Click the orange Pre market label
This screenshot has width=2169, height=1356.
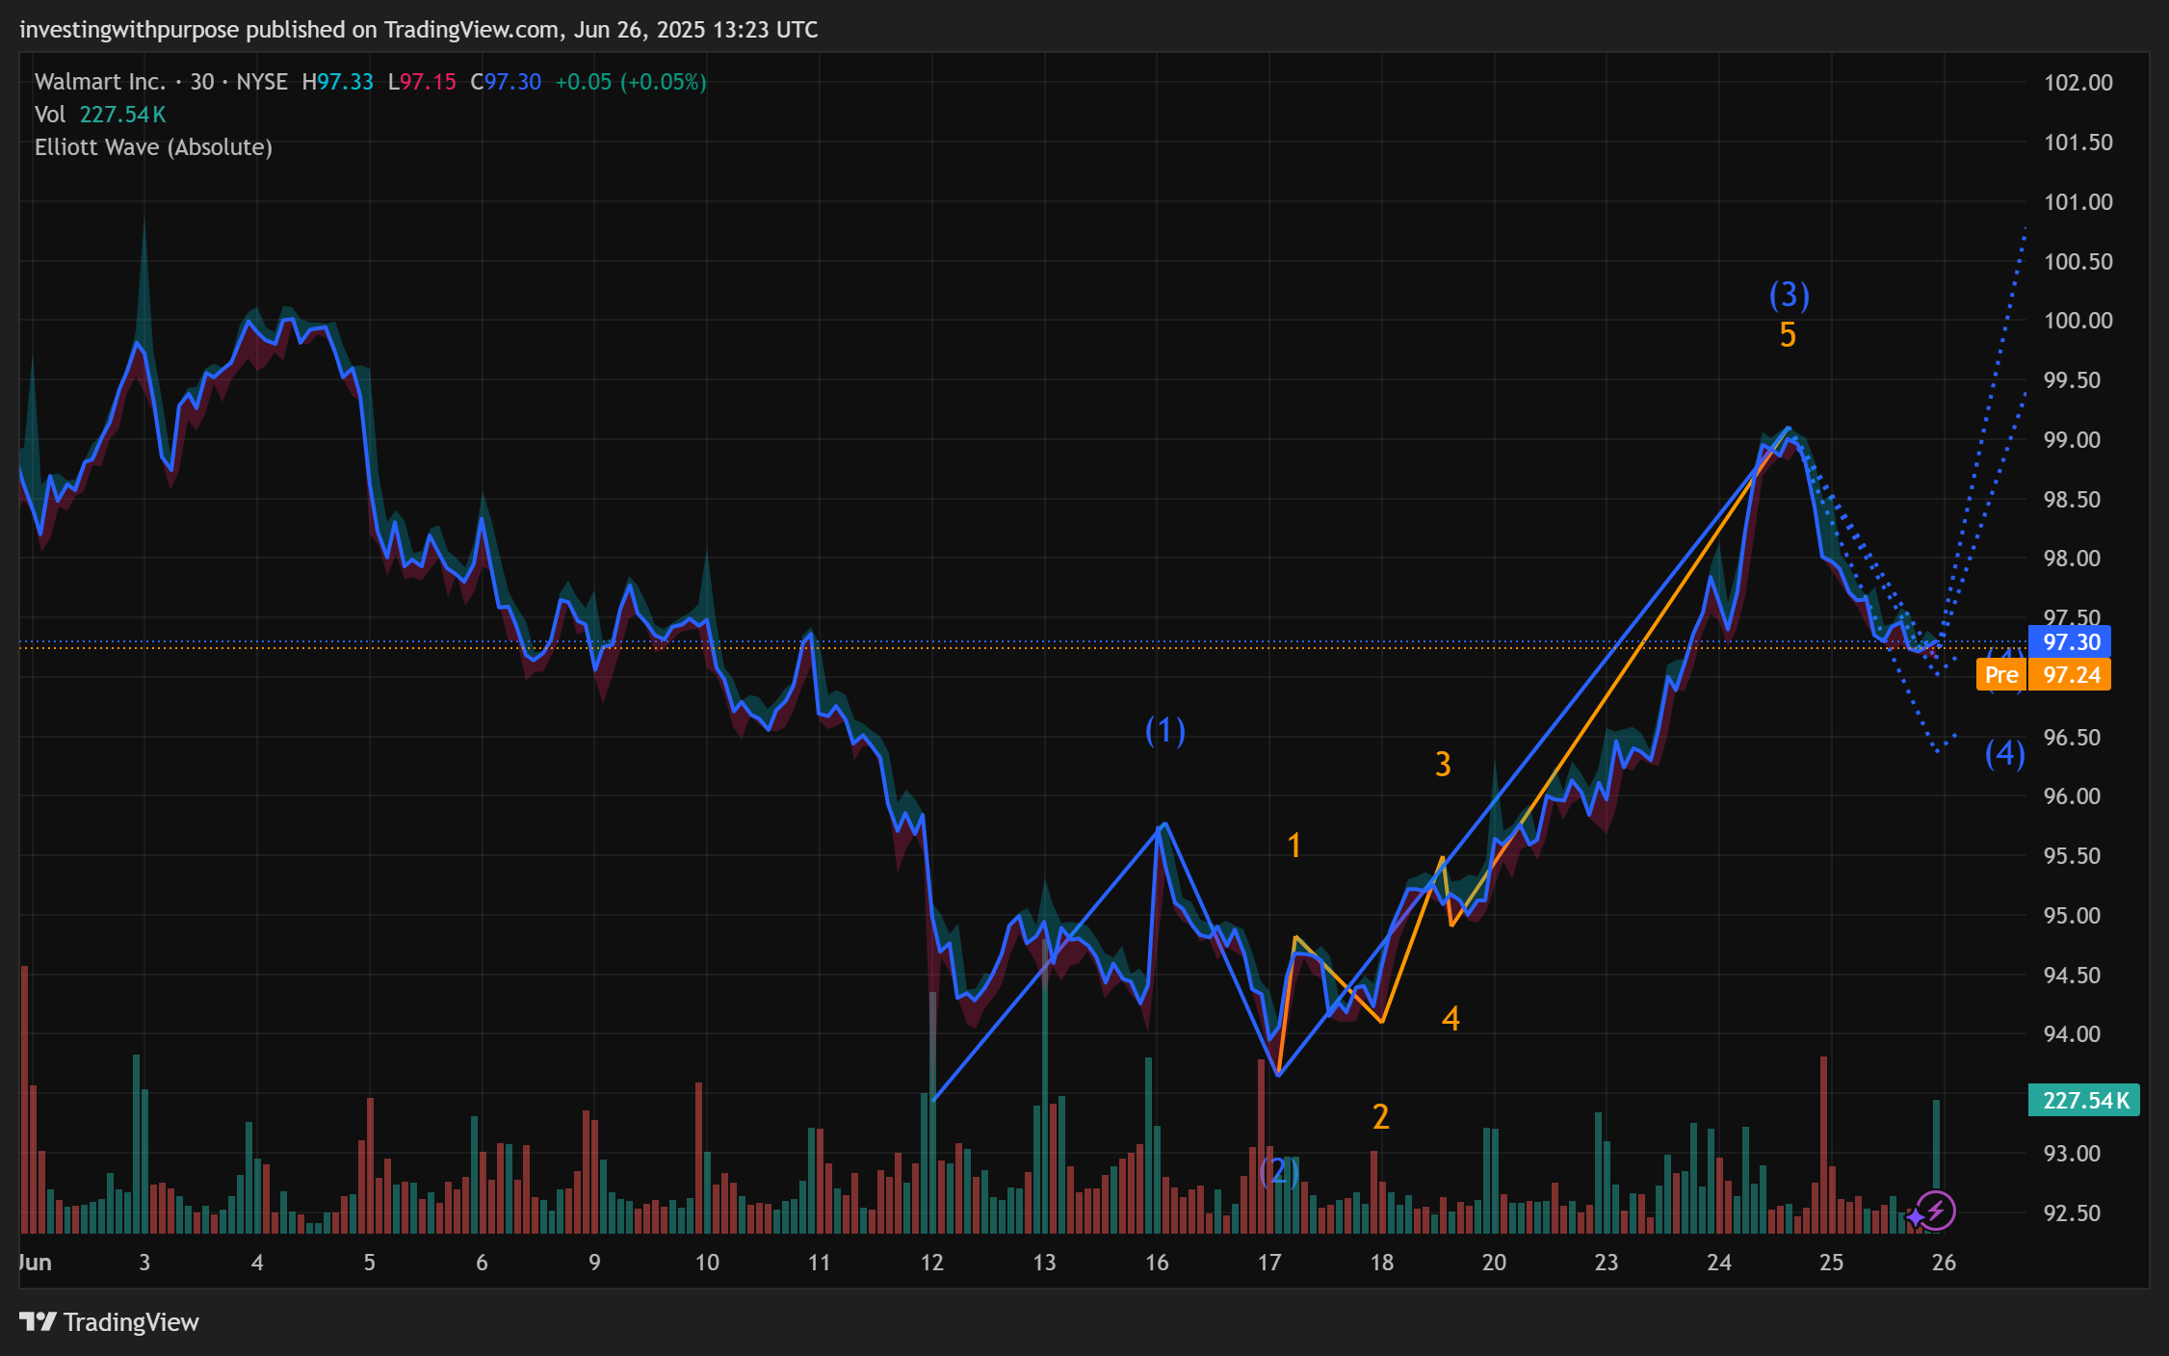tap(2000, 675)
